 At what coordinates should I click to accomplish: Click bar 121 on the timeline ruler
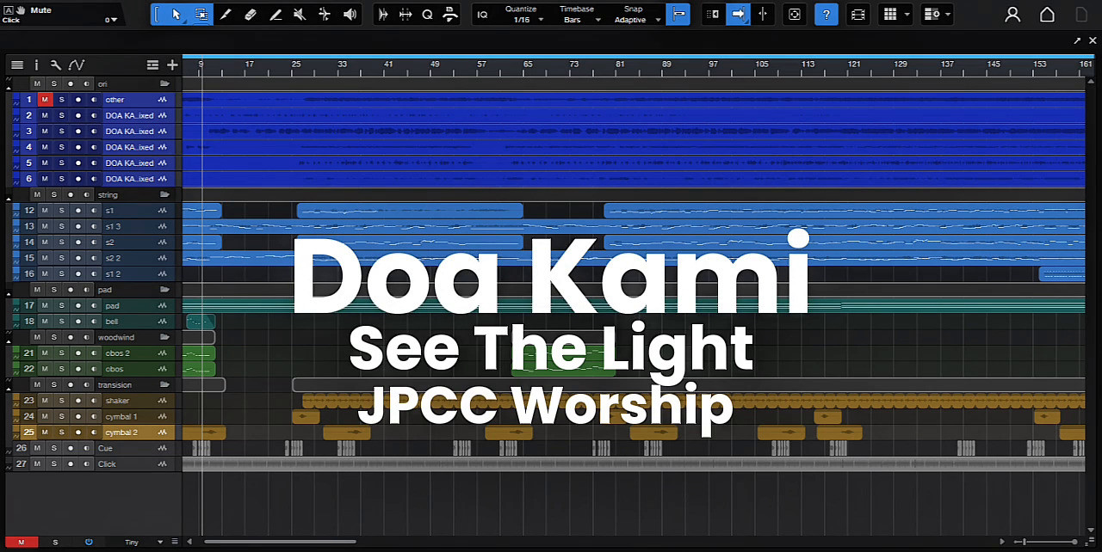pos(853,64)
